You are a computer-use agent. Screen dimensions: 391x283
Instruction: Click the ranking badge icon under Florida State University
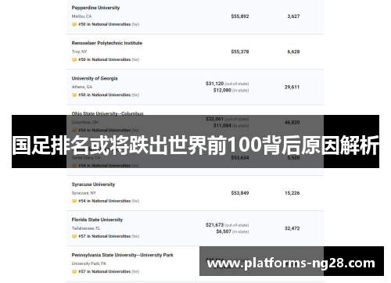point(74,236)
